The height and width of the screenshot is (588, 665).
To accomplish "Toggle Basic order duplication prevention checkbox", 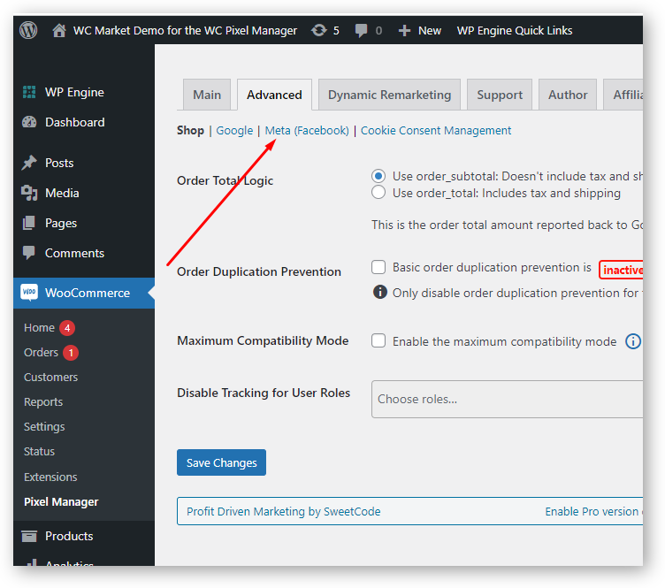I will pos(378,268).
